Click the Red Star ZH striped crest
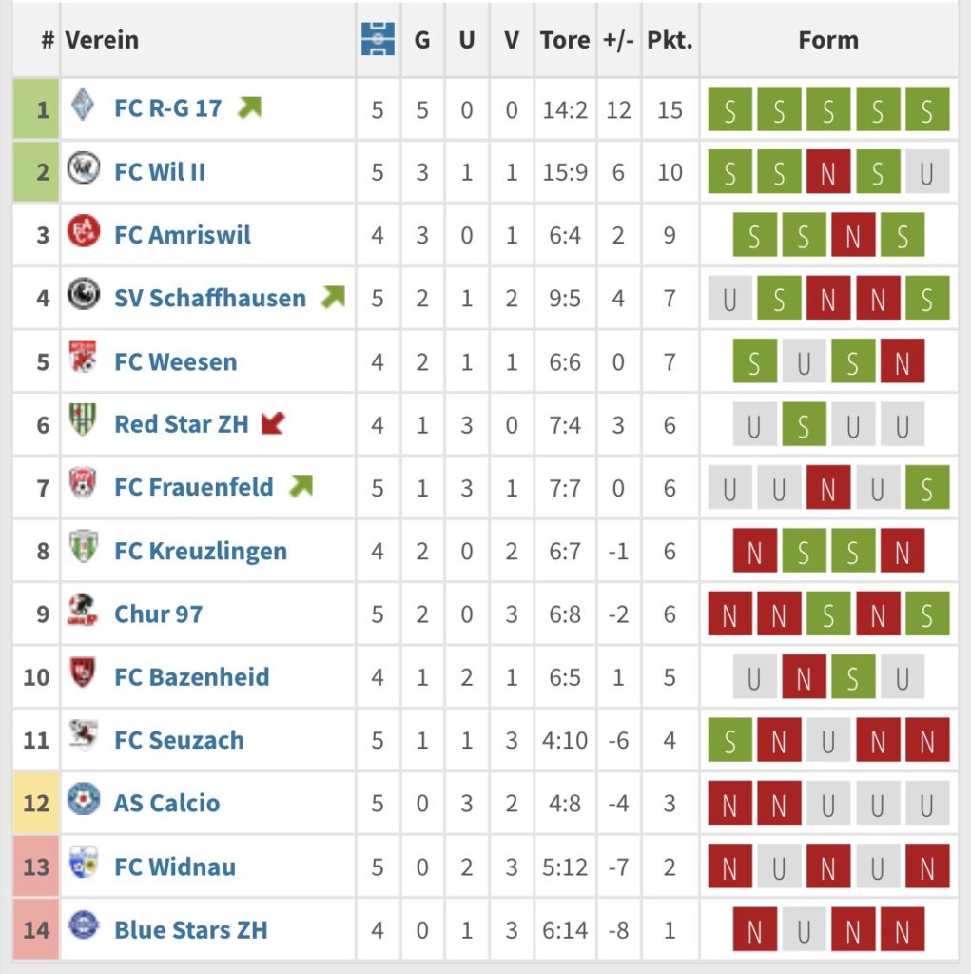The width and height of the screenshot is (971, 974). click(x=82, y=419)
